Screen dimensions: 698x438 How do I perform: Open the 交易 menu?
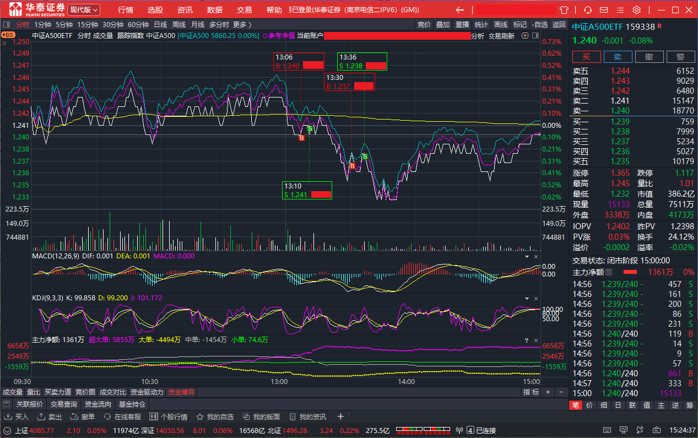[x=244, y=10]
